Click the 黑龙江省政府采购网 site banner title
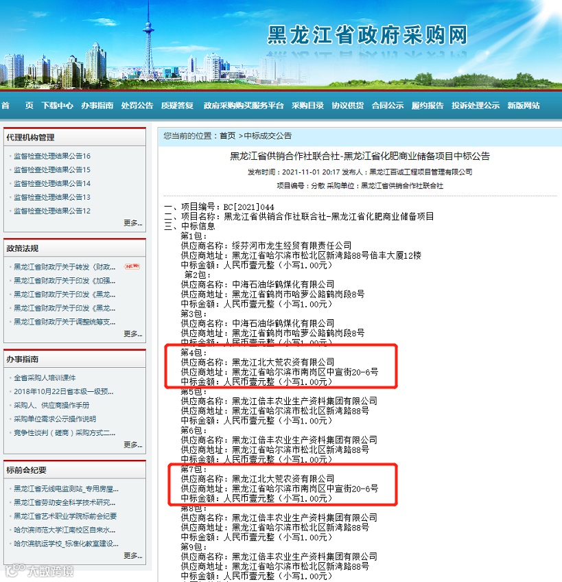This screenshot has width=562, height=582. click(x=368, y=35)
